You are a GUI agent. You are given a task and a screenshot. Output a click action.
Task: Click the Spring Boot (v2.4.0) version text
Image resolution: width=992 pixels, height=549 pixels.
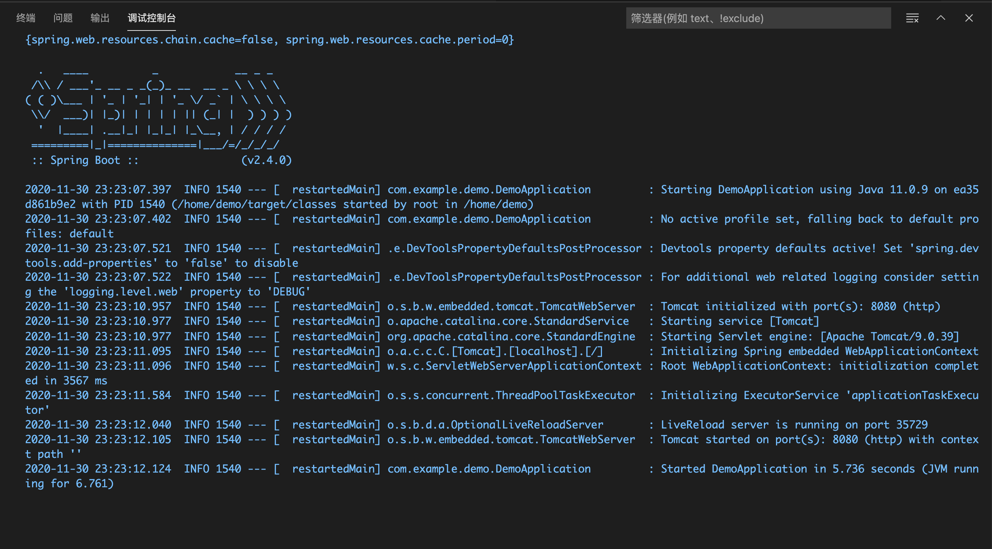(x=266, y=160)
